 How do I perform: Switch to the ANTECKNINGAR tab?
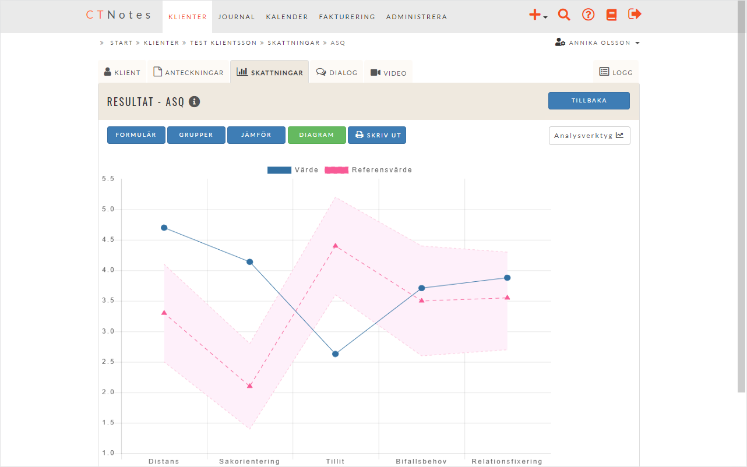tap(188, 72)
